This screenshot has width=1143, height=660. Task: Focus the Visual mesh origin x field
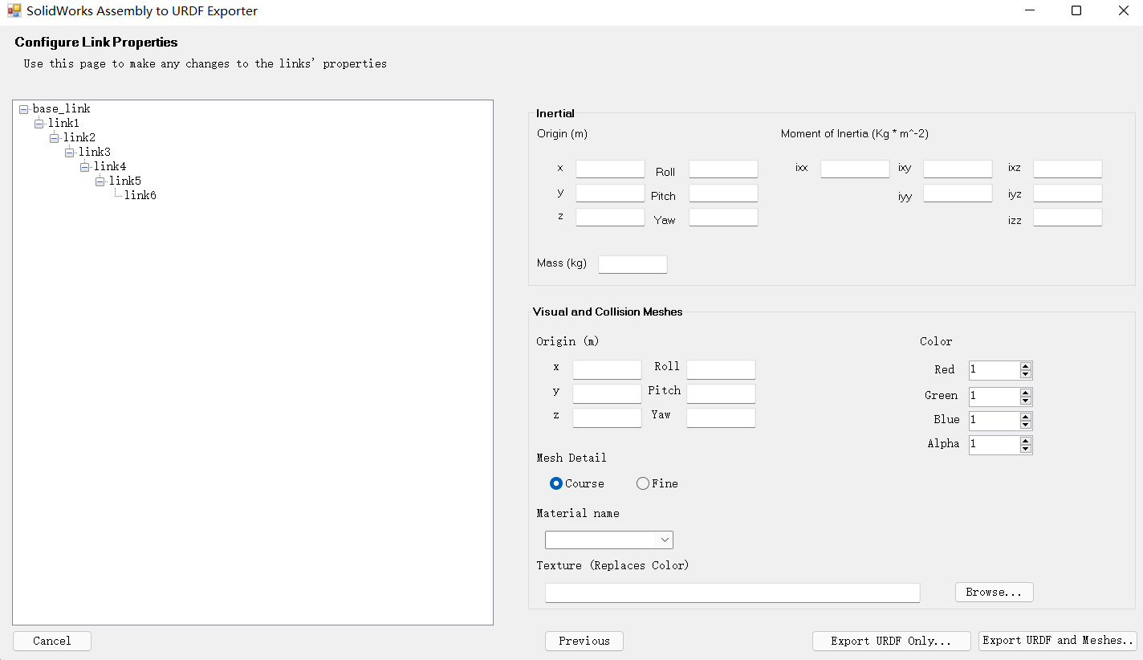607,369
